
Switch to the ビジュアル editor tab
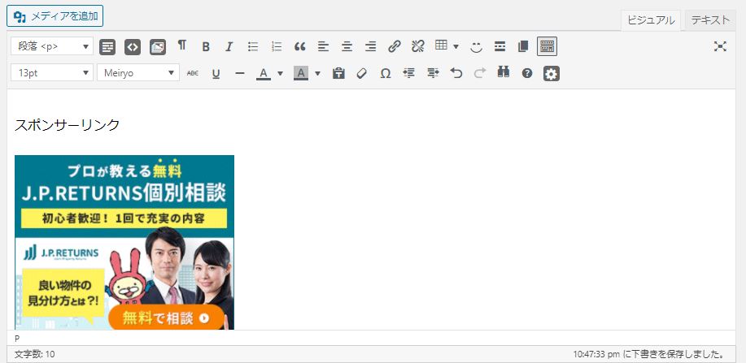(650, 20)
